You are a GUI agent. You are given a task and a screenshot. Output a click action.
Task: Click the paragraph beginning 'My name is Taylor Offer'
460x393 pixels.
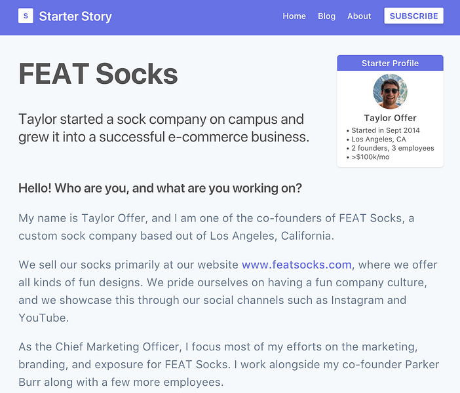coord(216,227)
